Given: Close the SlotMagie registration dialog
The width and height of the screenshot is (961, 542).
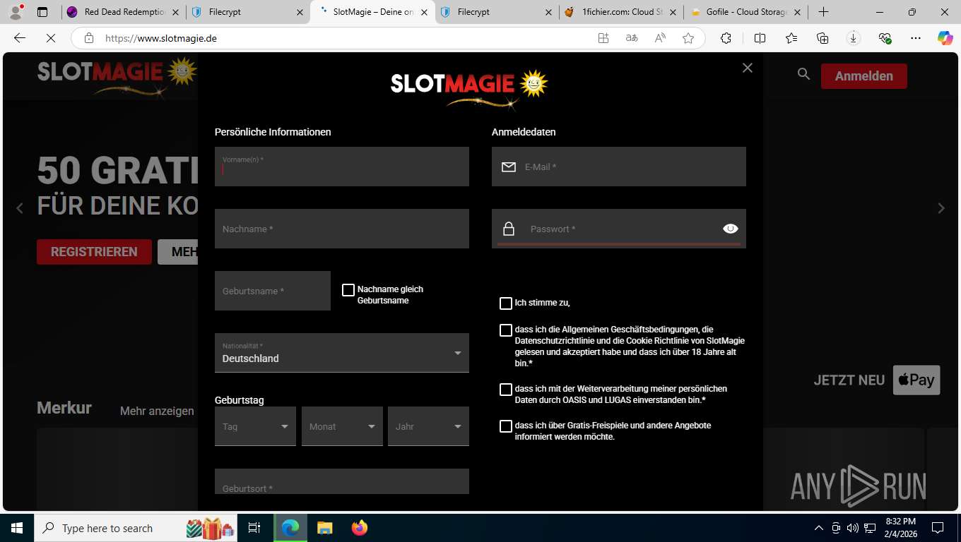Looking at the screenshot, I should coord(748,68).
